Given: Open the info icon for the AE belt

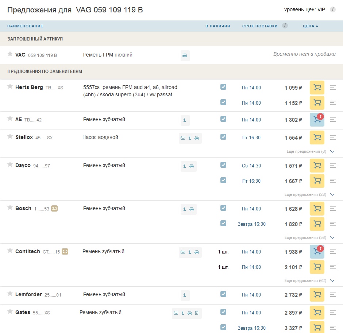Looking at the screenshot, I should point(185,120).
